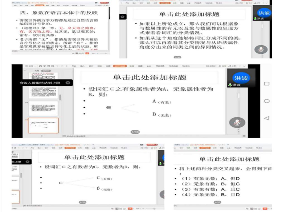Open the 插入 tab in the A/B slide window
Viewport: 282px width, 212px height.
[x=82, y=66]
